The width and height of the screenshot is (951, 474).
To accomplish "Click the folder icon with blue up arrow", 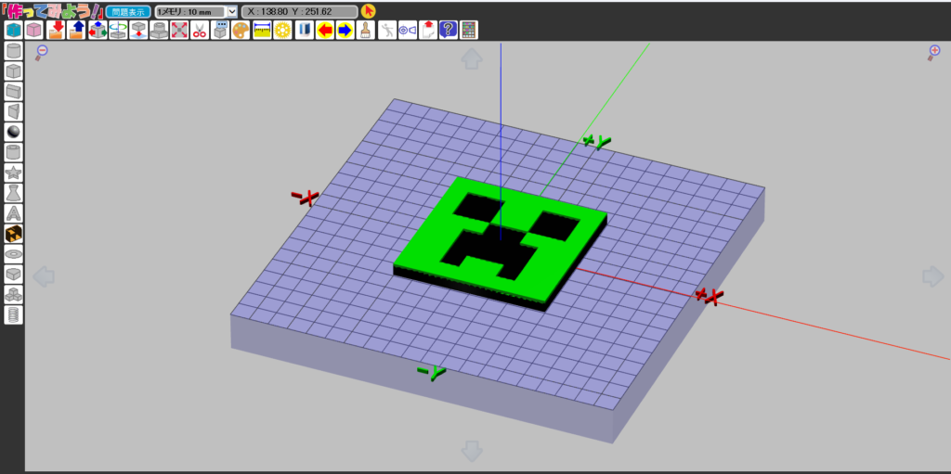I will coord(76,31).
